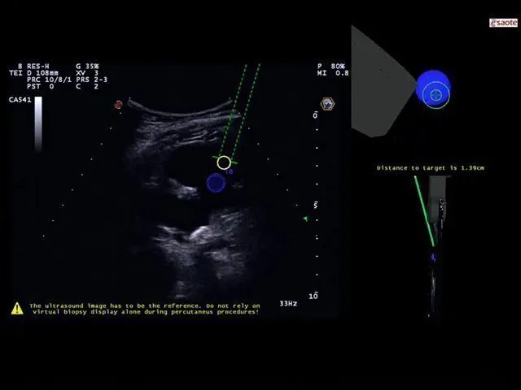Screen dimensions: 521x390
Task: Click the 33Hz frame rate indicator
Action: pos(288,303)
